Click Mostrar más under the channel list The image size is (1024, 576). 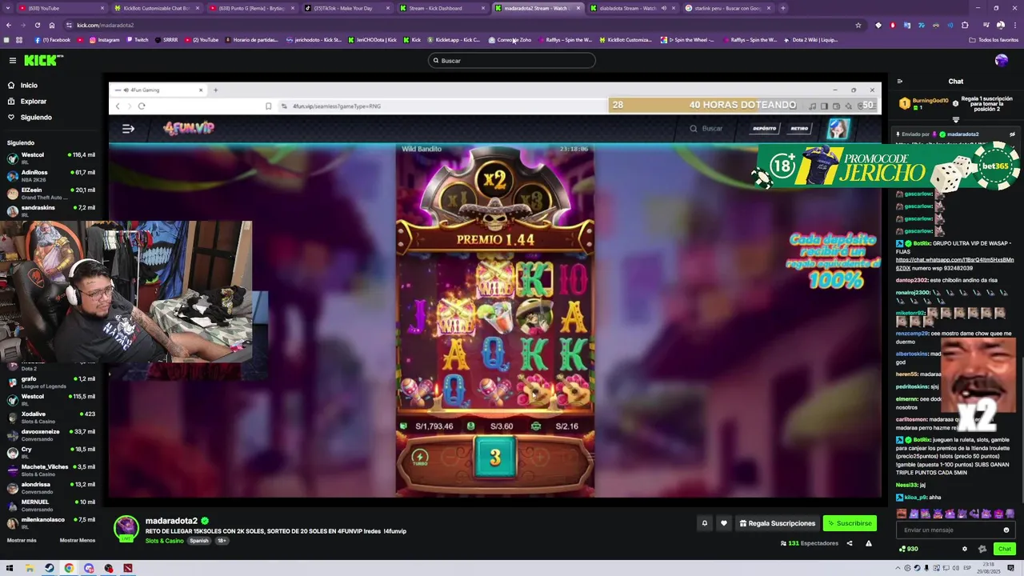tap(22, 541)
